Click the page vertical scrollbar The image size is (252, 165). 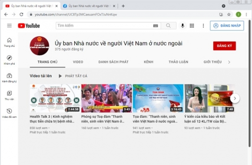point(249,83)
